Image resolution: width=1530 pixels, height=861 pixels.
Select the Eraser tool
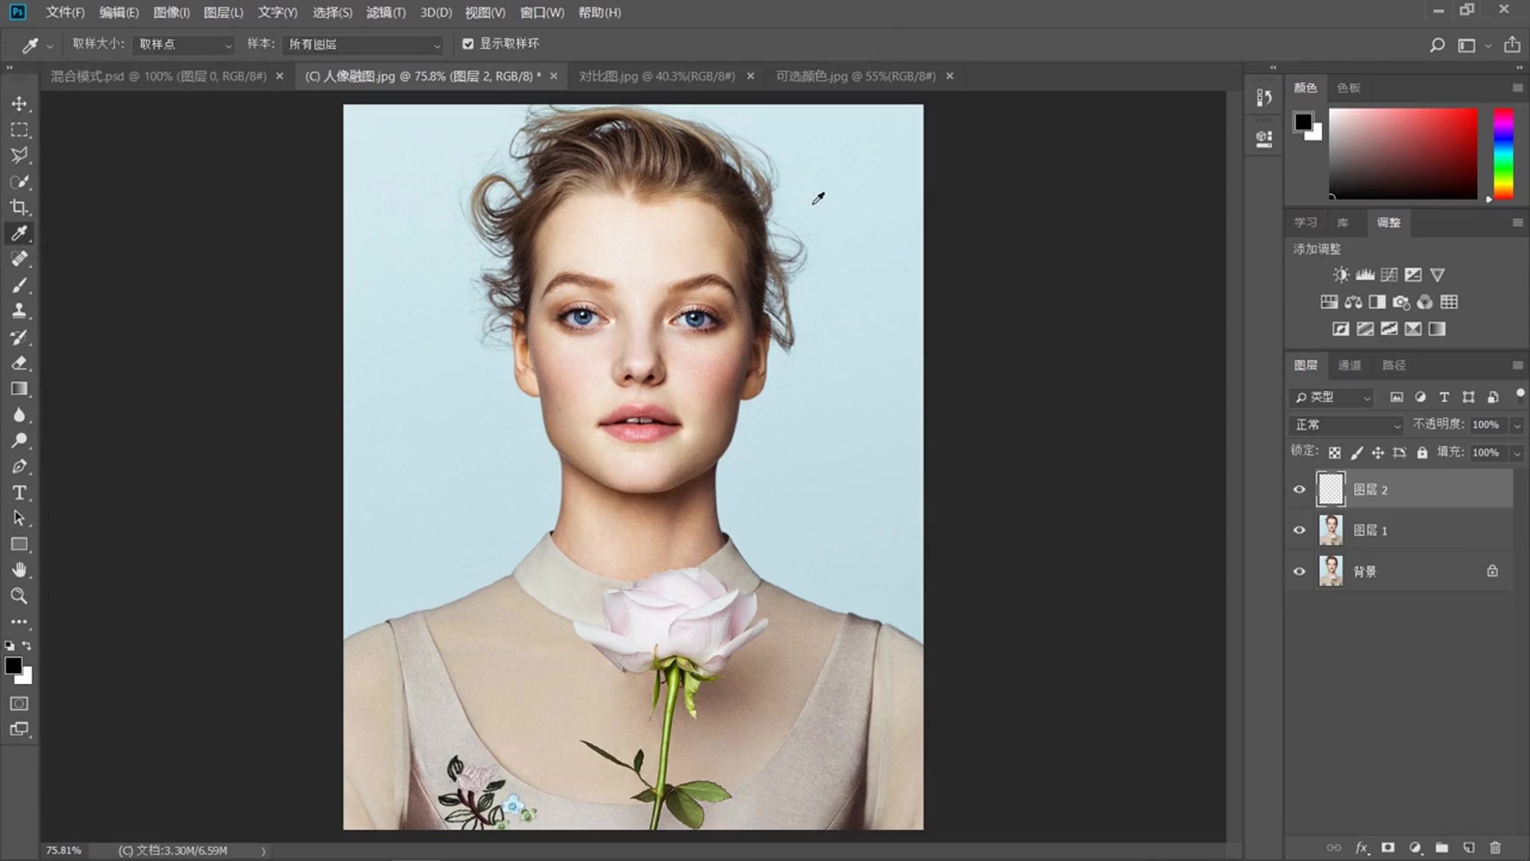[19, 363]
